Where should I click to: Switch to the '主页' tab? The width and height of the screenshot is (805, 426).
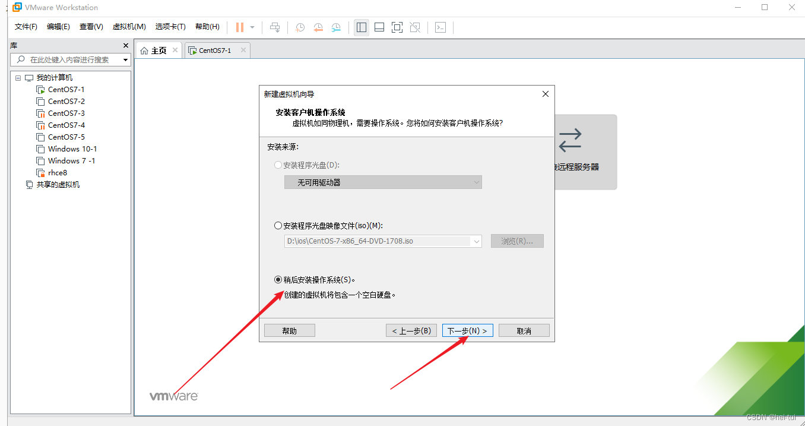[x=158, y=51]
